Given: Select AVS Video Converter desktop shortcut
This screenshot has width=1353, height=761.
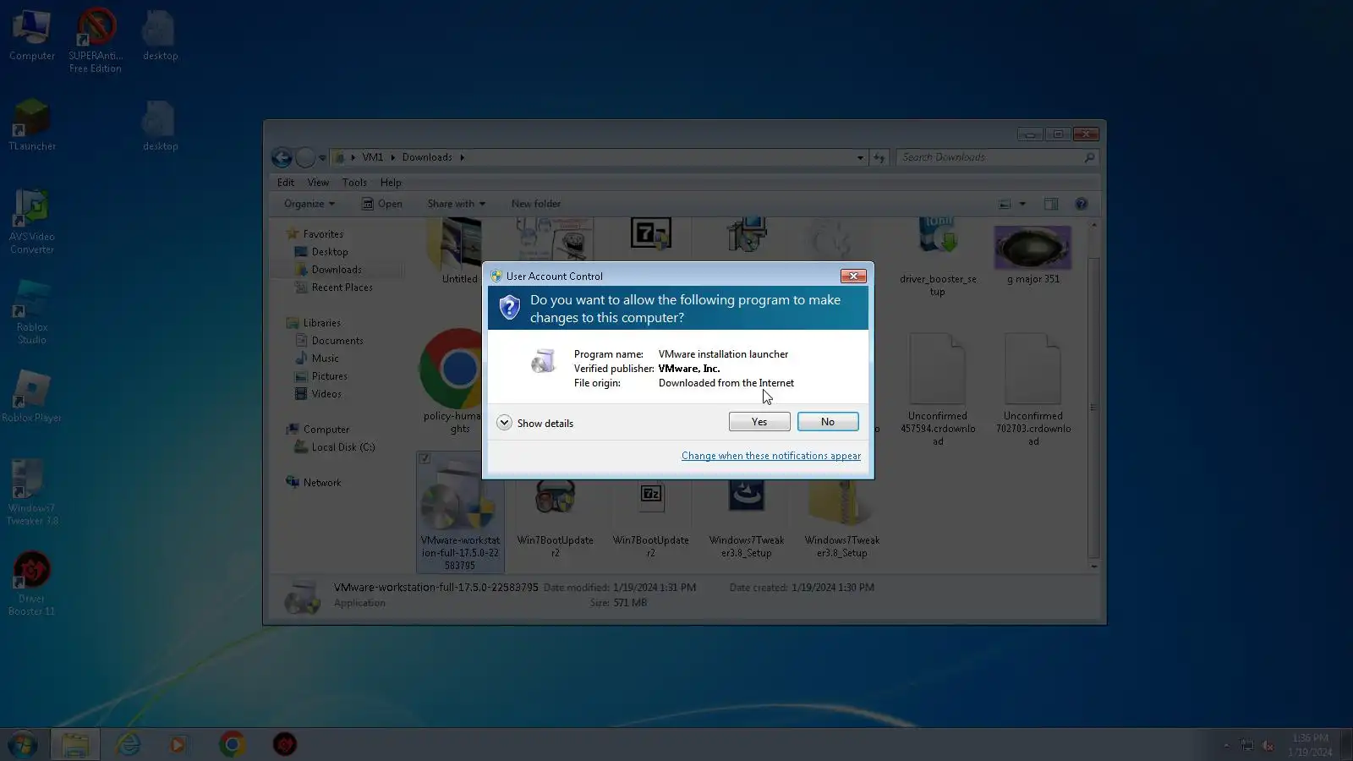Looking at the screenshot, I should tap(32, 222).
